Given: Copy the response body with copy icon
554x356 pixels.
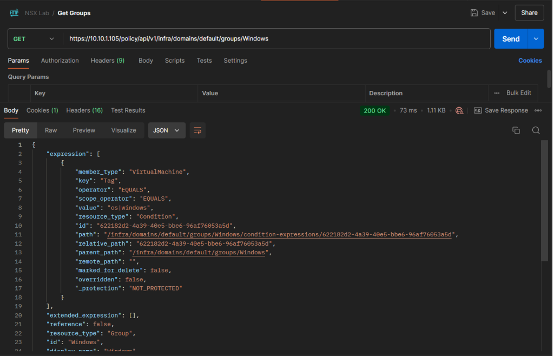Looking at the screenshot, I should click(516, 130).
